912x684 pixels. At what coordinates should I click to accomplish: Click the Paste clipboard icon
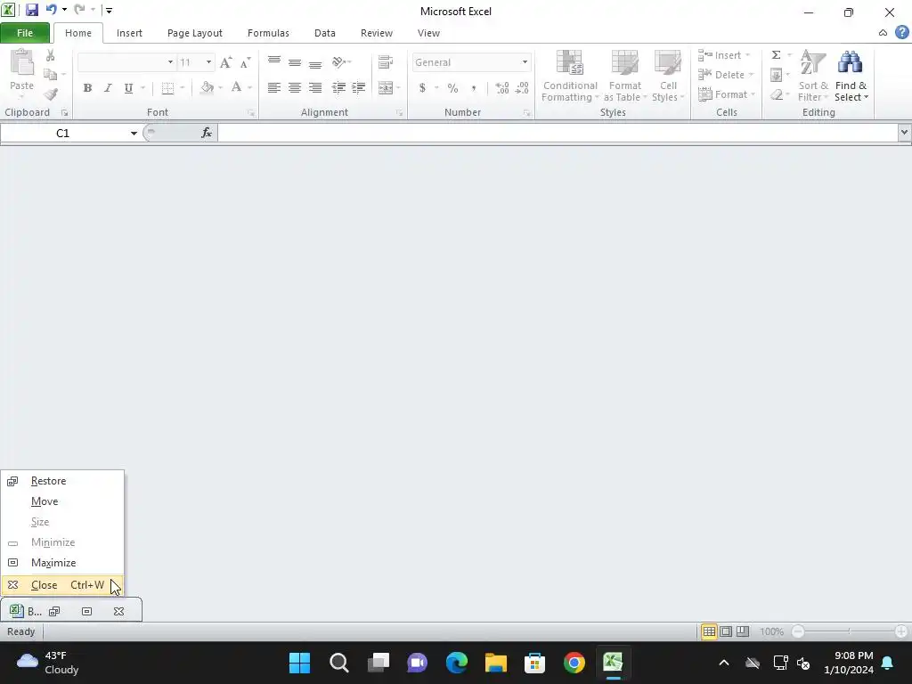point(22,63)
